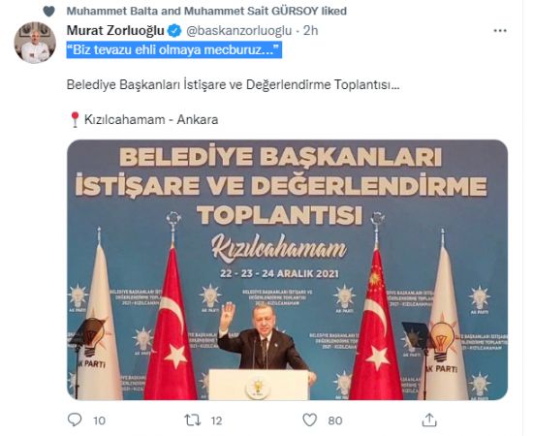Open the share tweet icon
This screenshot has height=436, width=533.
click(429, 420)
